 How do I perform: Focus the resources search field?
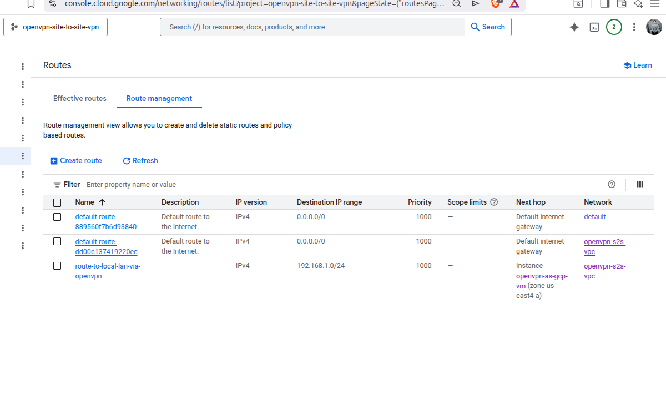click(x=312, y=27)
